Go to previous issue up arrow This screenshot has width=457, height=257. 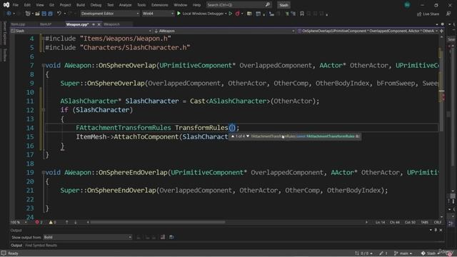66,222
